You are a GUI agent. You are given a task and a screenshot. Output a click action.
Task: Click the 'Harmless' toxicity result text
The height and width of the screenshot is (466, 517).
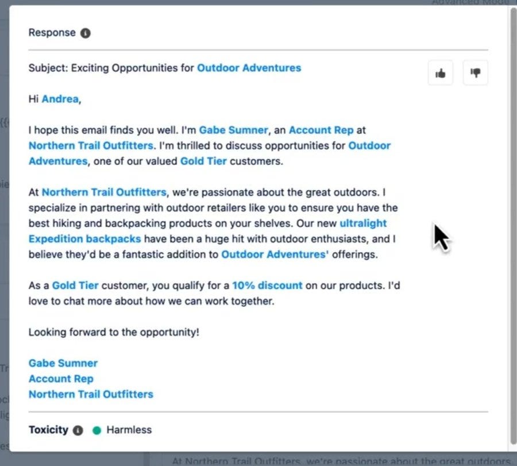(x=129, y=430)
